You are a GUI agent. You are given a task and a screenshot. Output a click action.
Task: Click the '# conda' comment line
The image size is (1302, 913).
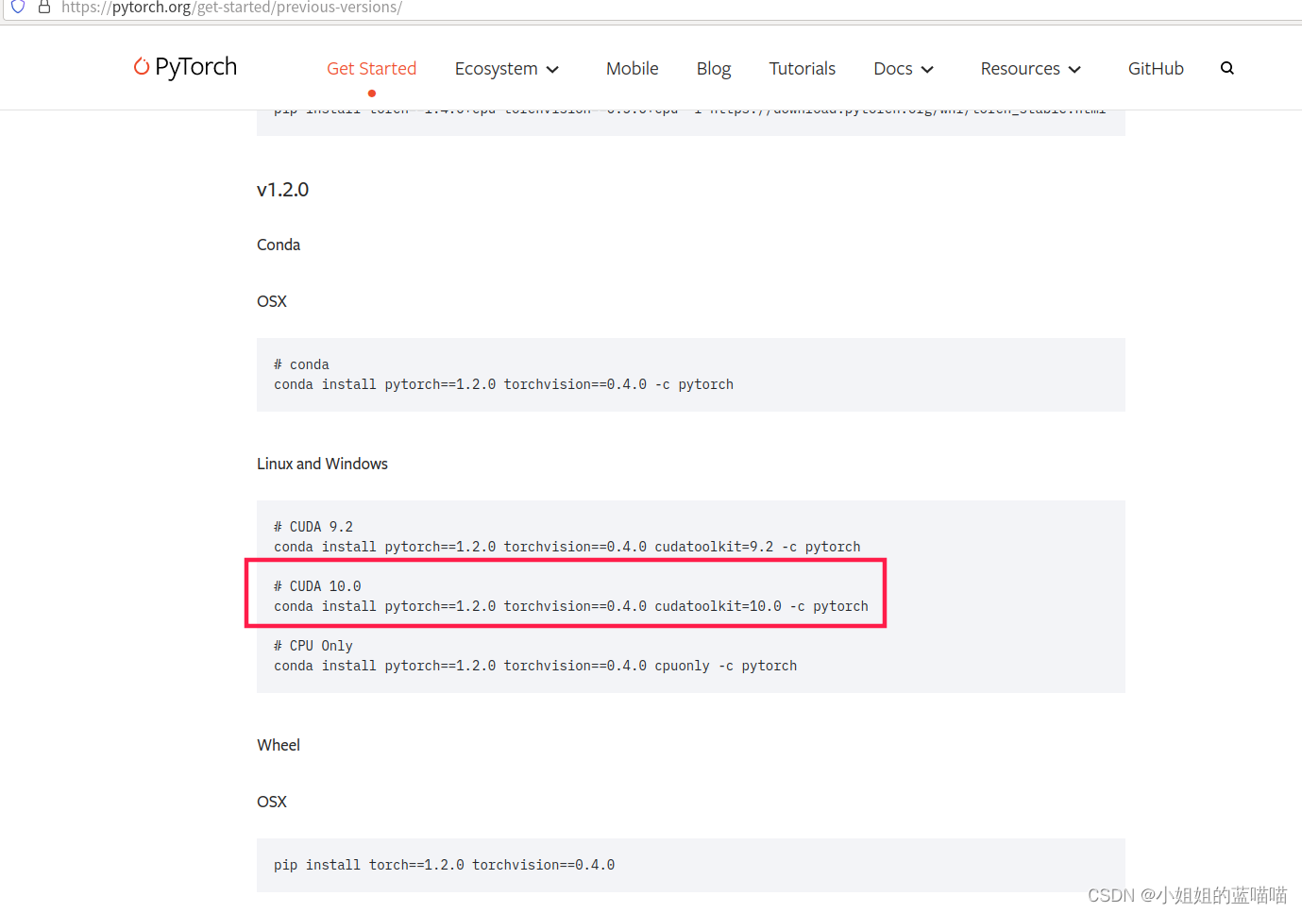coord(301,364)
